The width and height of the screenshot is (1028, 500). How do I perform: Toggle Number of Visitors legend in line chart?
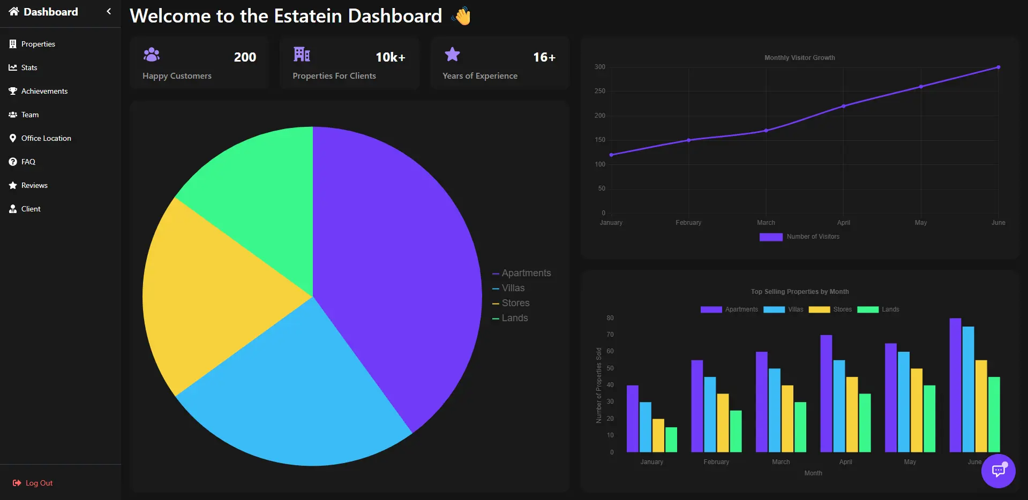(x=799, y=237)
